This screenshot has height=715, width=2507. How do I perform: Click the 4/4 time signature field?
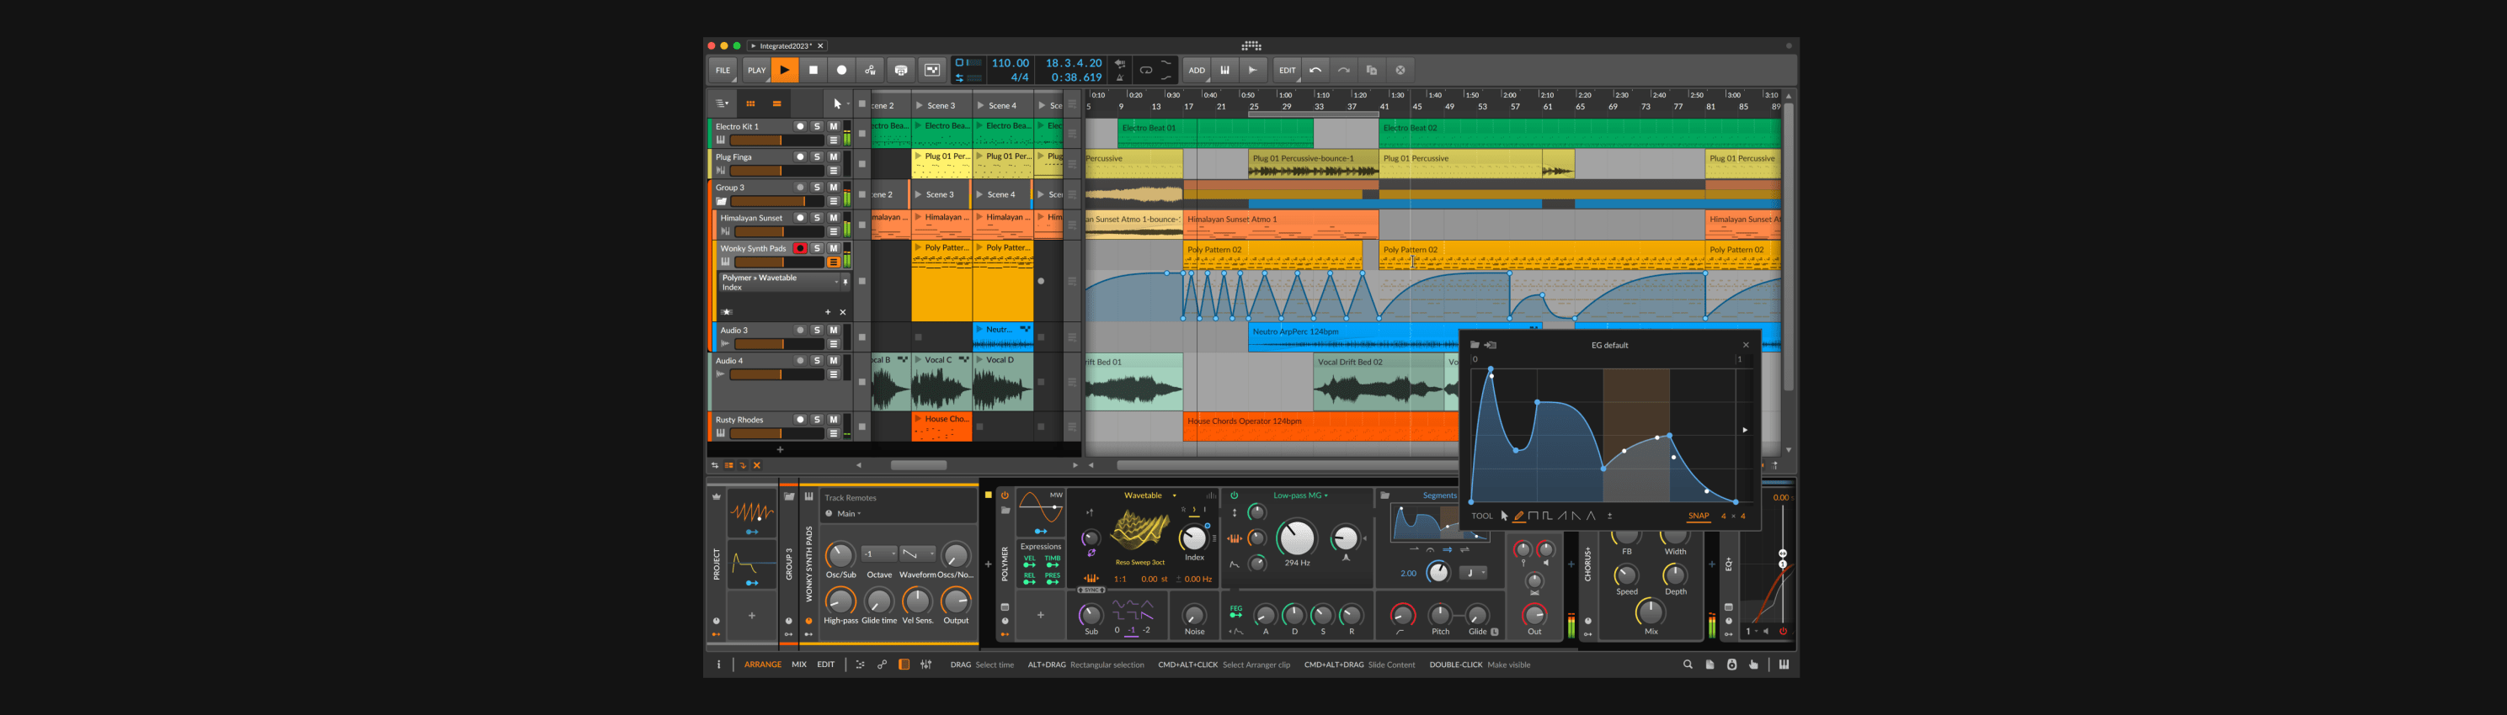pyautogui.click(x=1020, y=77)
